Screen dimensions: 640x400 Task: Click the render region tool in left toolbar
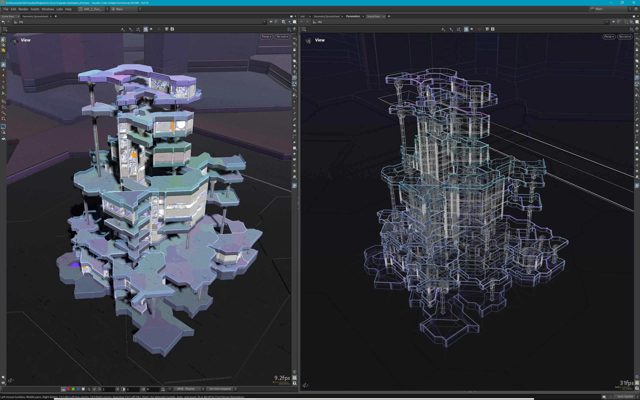[x=151, y=29]
